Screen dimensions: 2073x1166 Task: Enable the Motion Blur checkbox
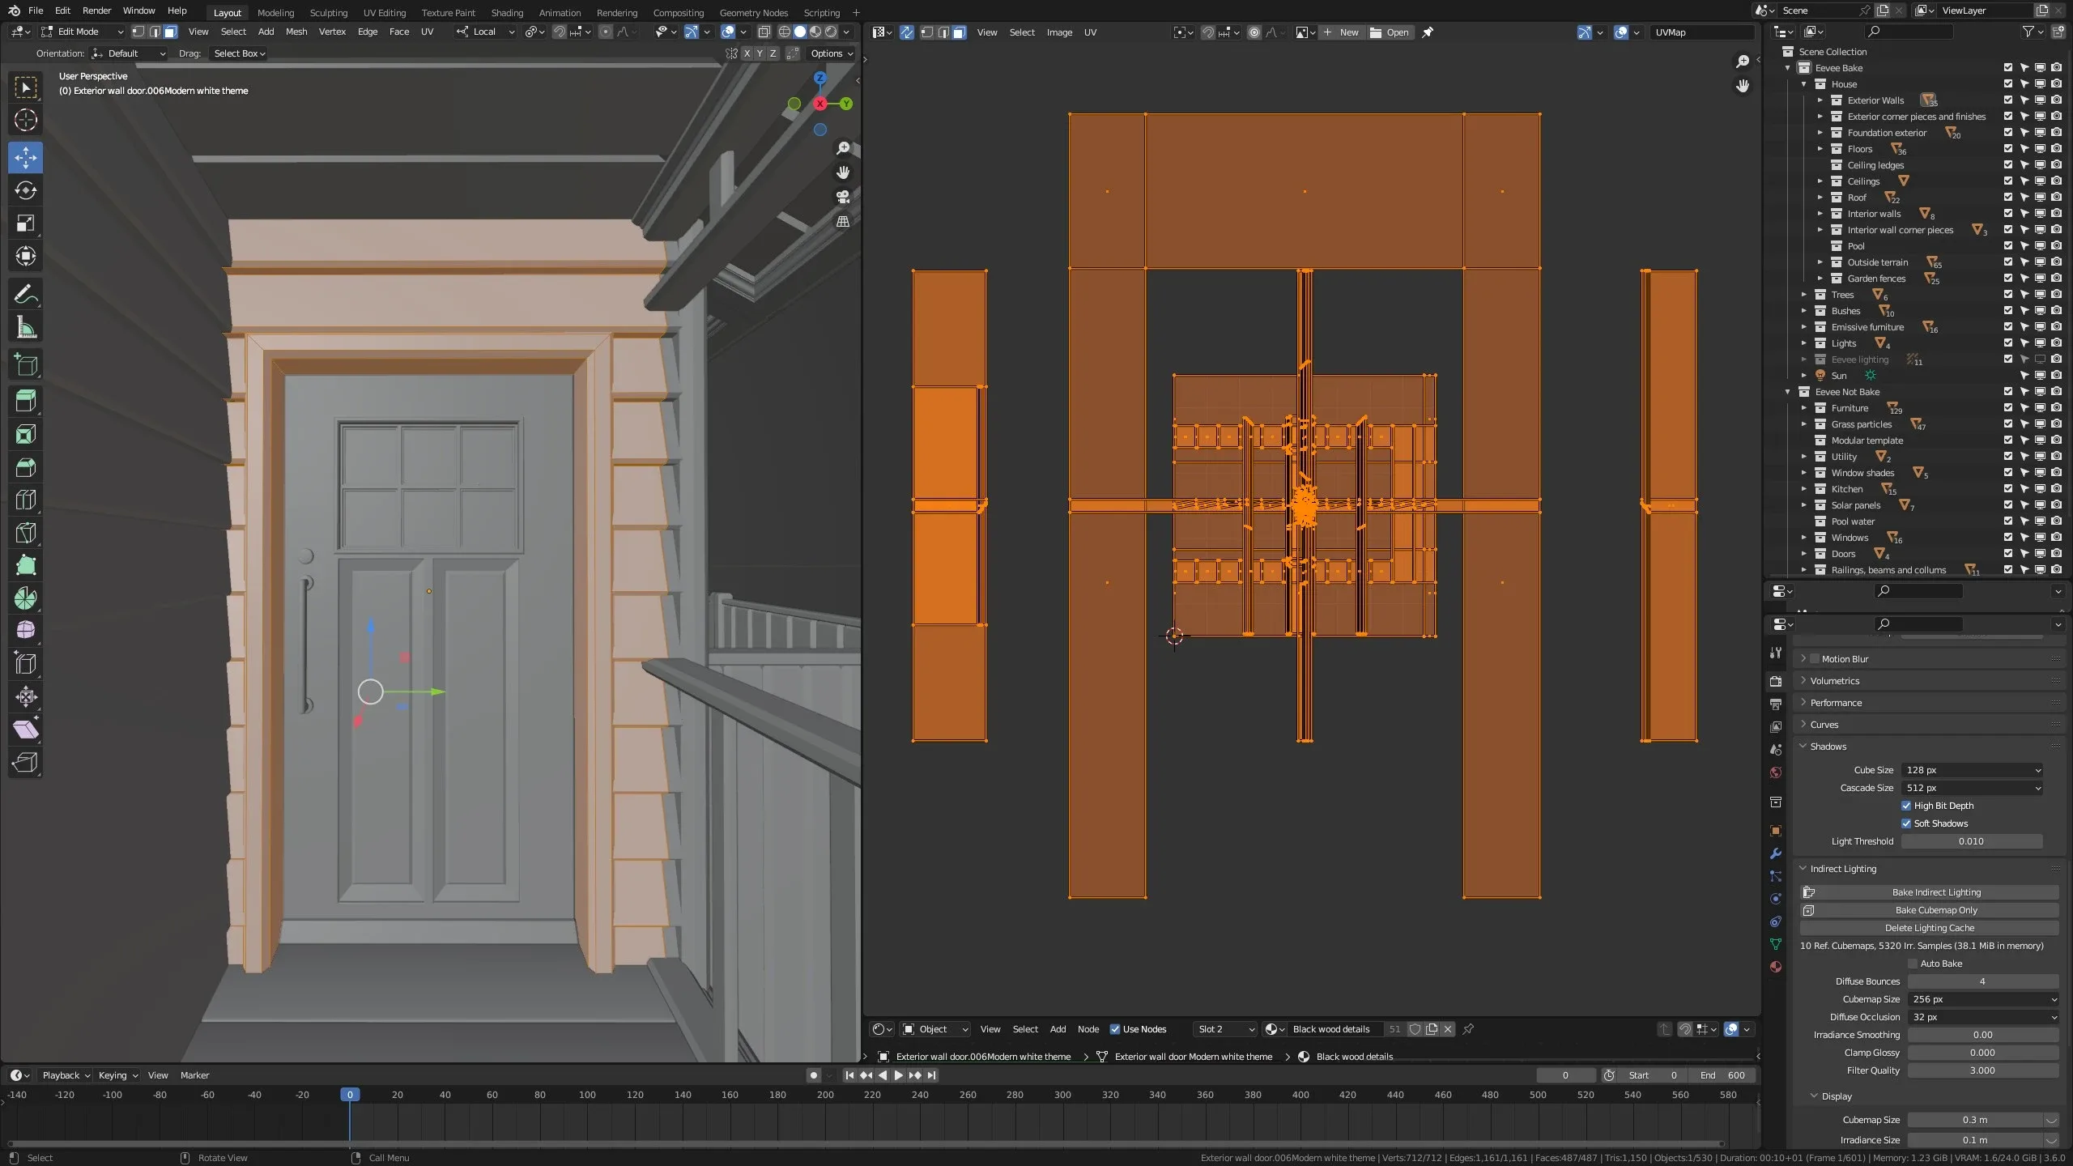tap(1815, 659)
